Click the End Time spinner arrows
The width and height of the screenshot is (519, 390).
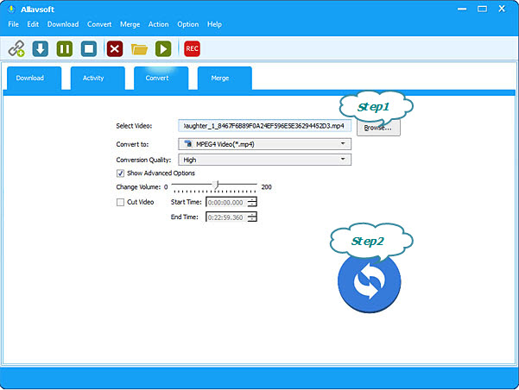(x=252, y=217)
